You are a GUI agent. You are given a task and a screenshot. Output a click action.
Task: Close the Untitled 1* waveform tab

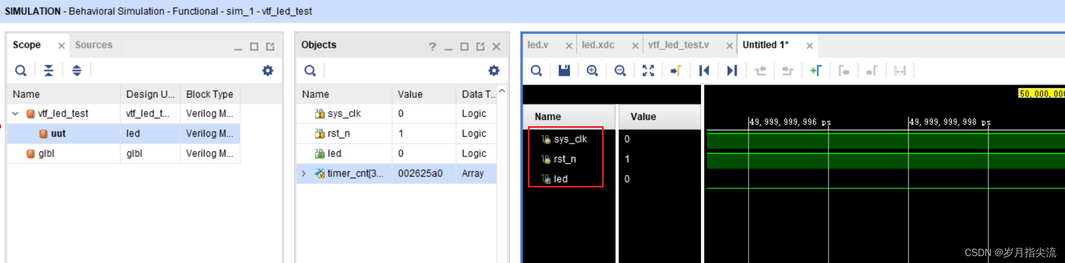[x=809, y=46]
